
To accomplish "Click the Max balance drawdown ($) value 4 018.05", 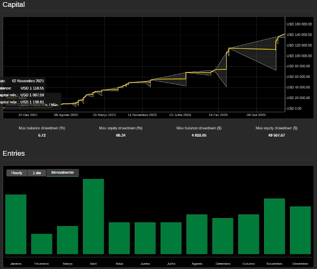I will pyautogui.click(x=199, y=136).
